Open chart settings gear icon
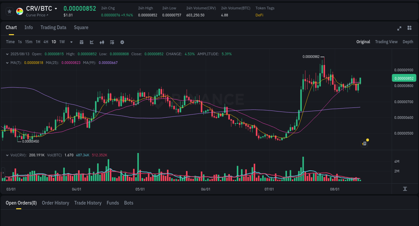Screen dimensions: 419x226 click(122, 42)
